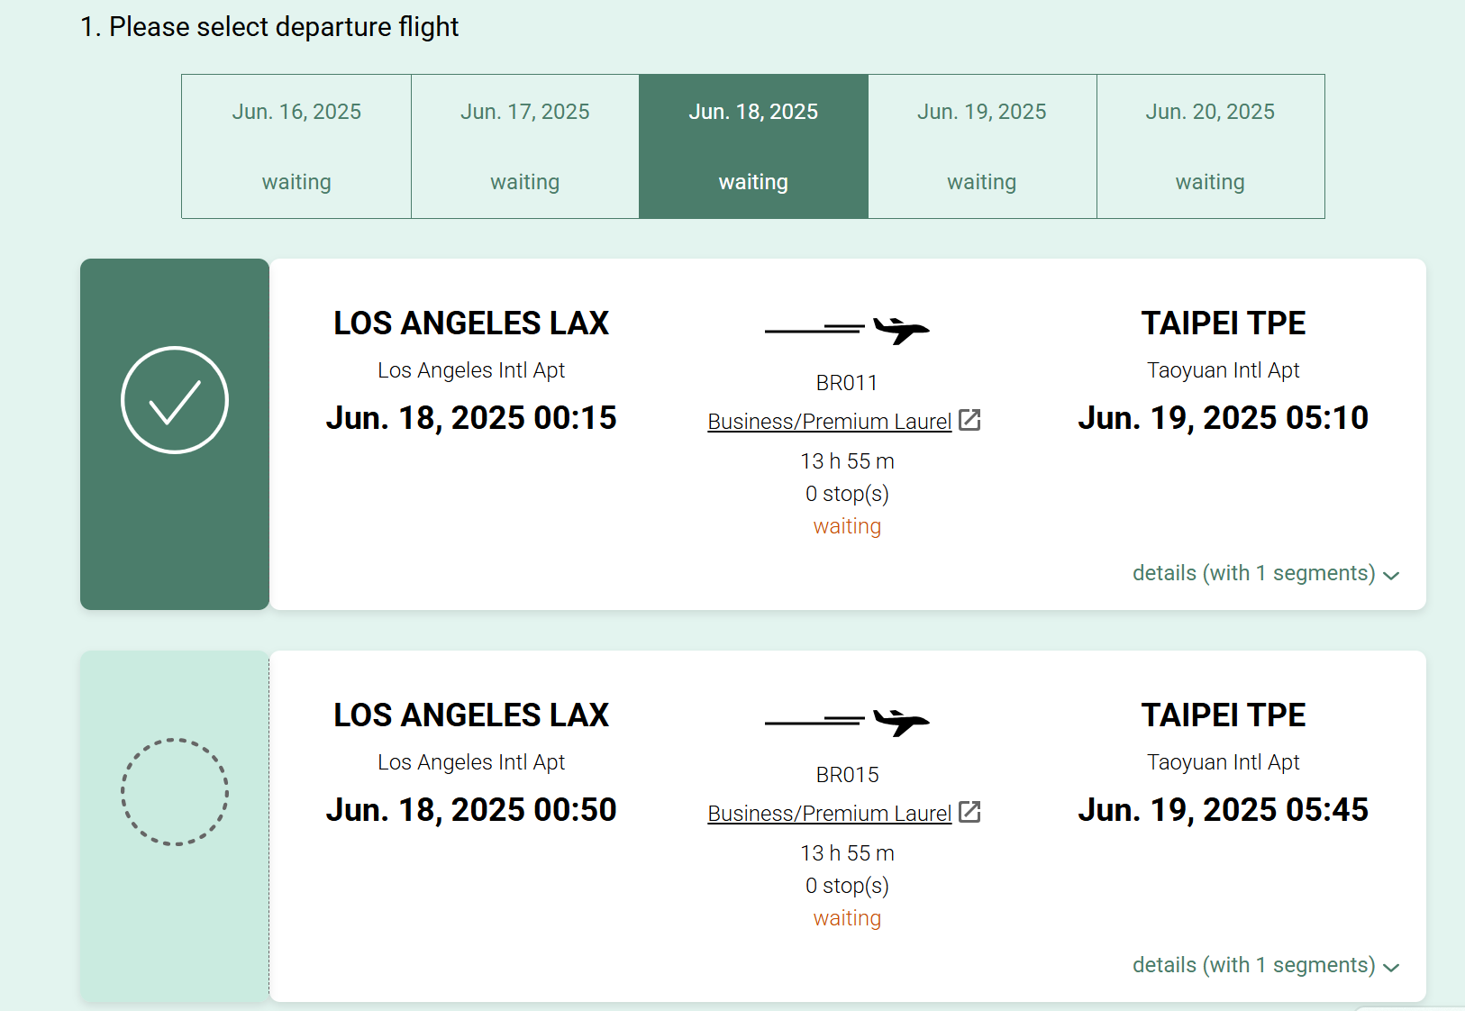This screenshot has width=1465, height=1011.
Task: Click the airplane icon for flight BR015
Action: (x=900, y=722)
